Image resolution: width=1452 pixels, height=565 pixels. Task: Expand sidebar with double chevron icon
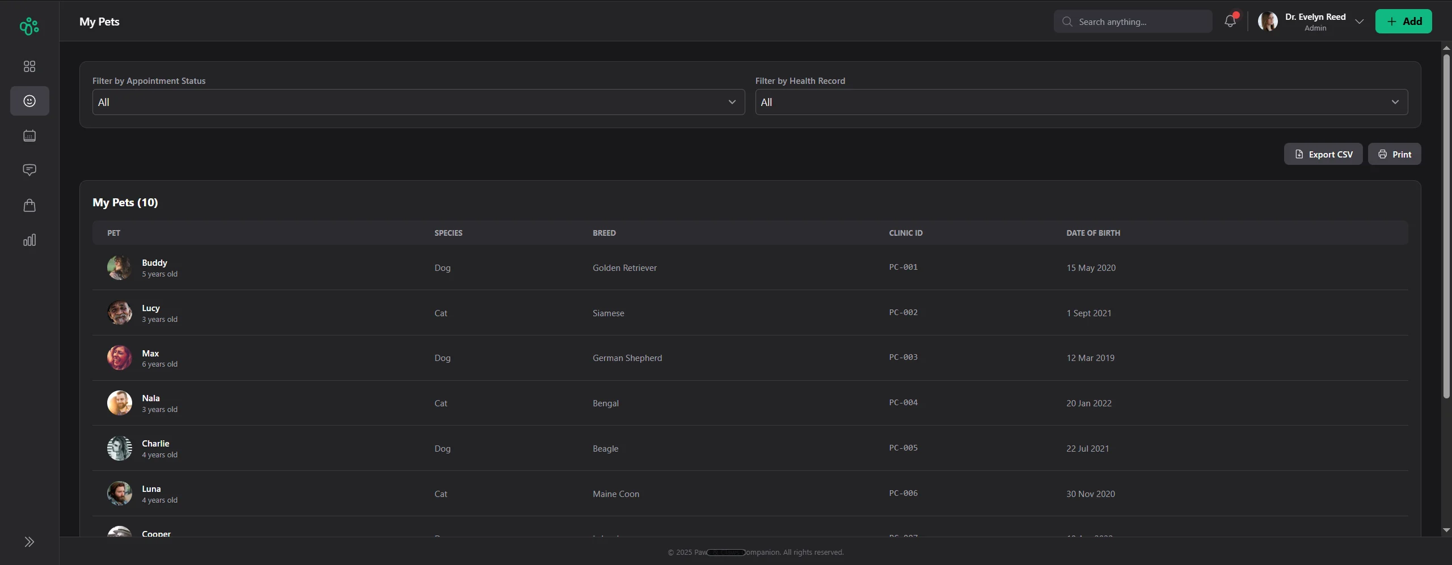pos(29,542)
